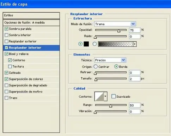Viewport: 171px width, 136px height.
Task: Open the Estilos presets entry
Action: click(x=31, y=15)
